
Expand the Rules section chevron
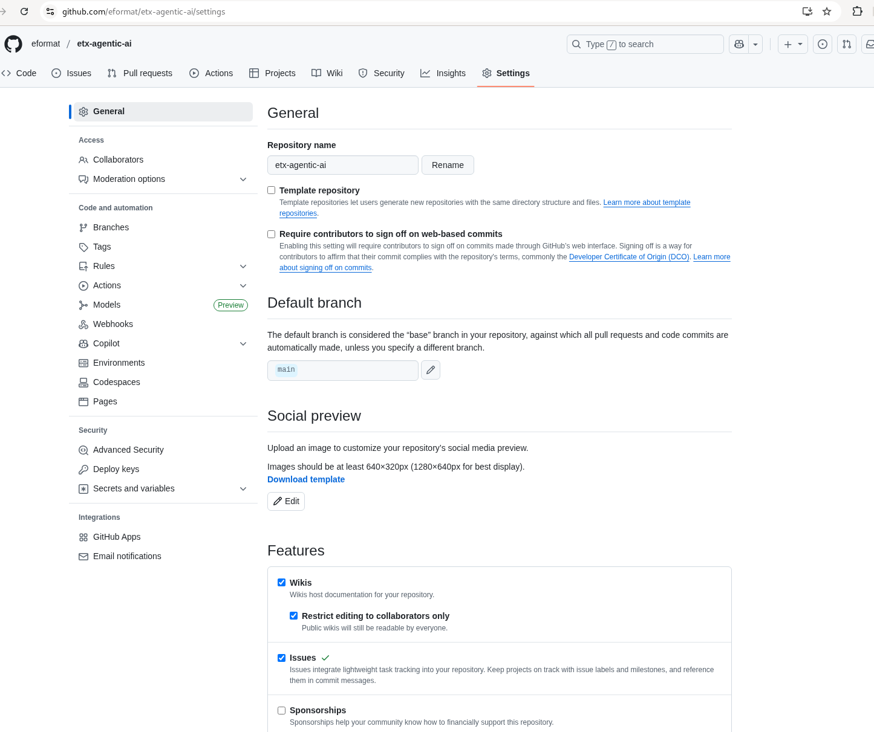[x=243, y=267]
